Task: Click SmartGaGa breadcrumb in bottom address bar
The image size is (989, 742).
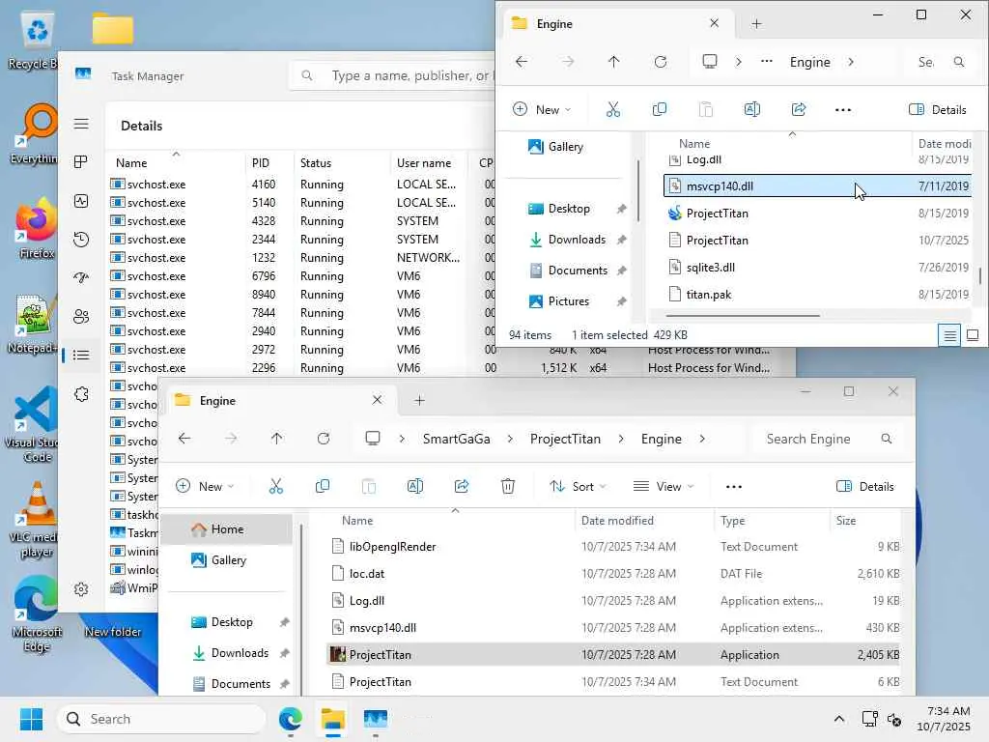Action: (456, 439)
